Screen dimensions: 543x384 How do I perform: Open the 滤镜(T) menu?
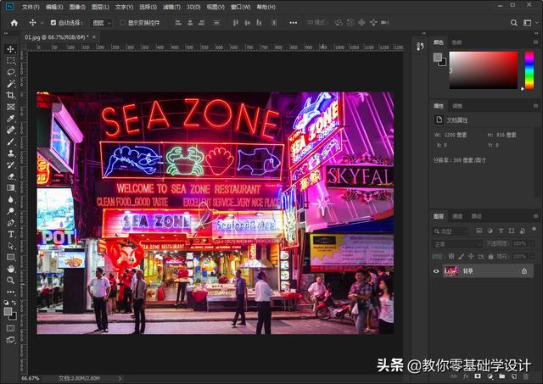click(171, 7)
